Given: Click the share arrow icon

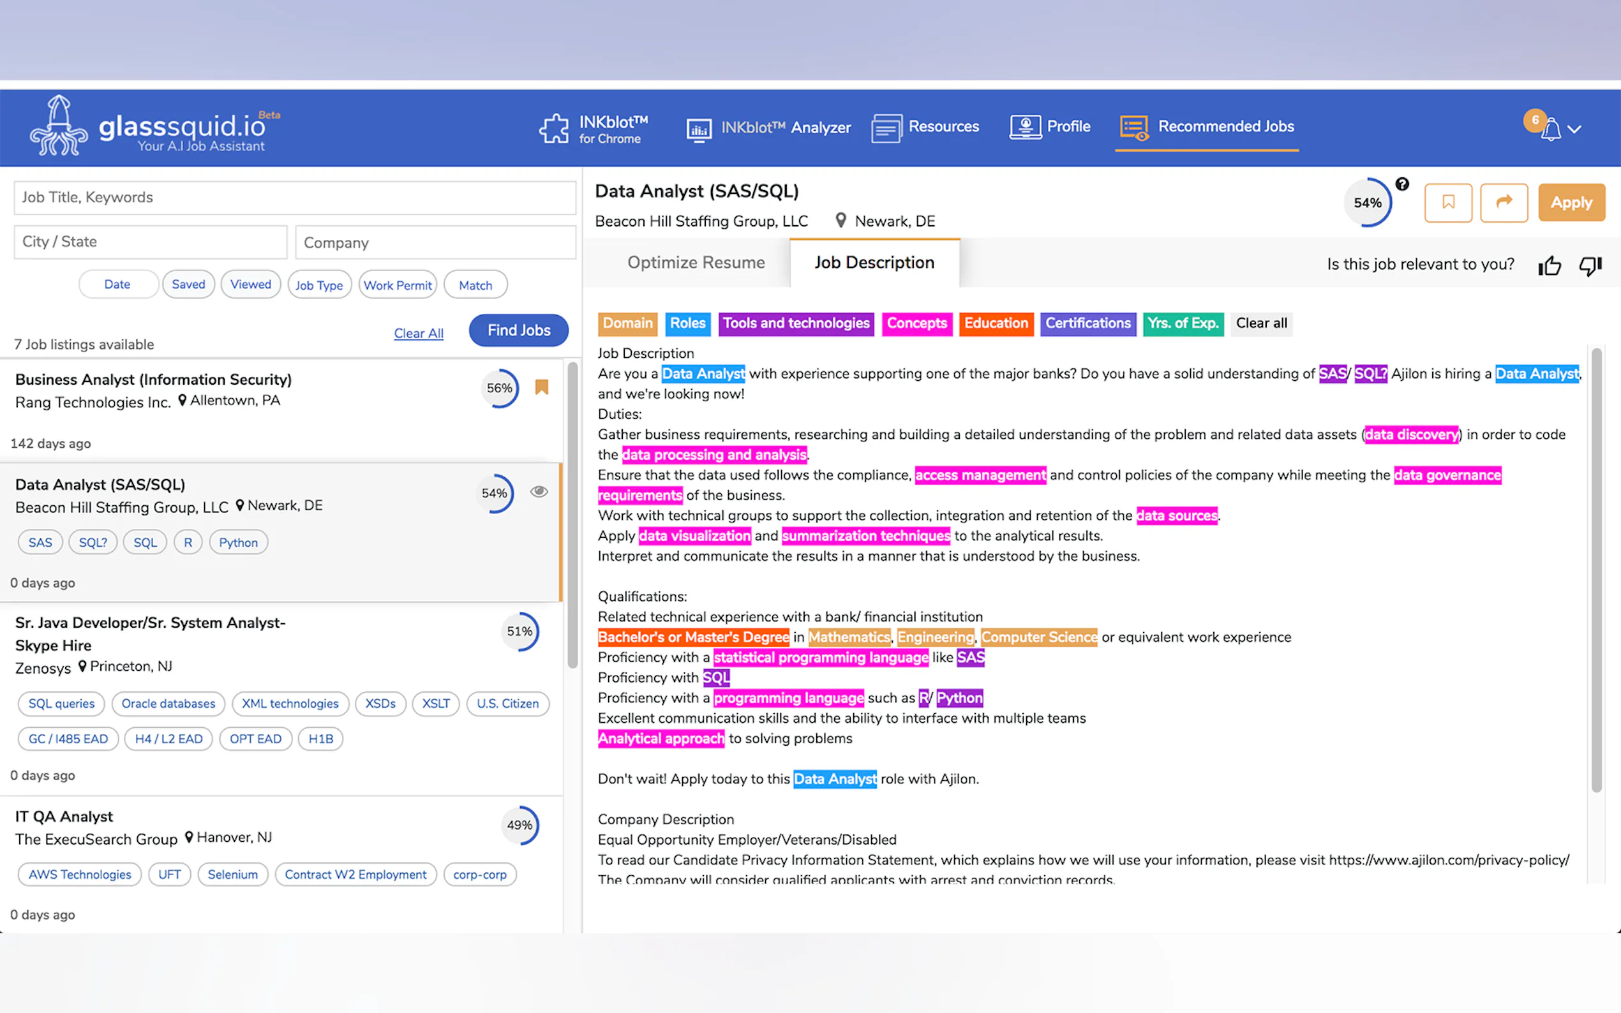Looking at the screenshot, I should click(1504, 202).
